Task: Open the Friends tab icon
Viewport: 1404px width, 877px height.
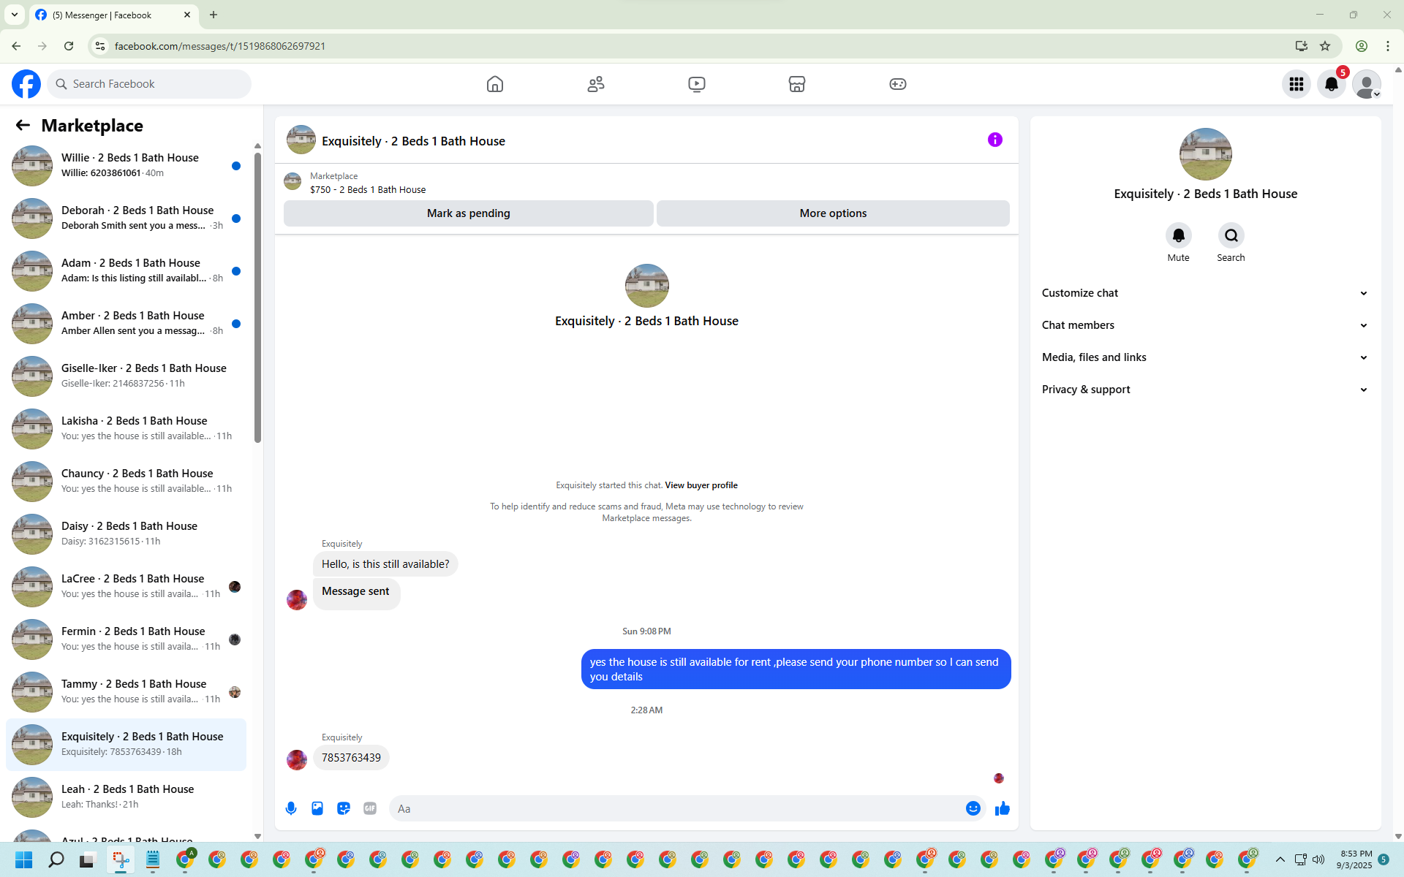Action: coord(596,84)
